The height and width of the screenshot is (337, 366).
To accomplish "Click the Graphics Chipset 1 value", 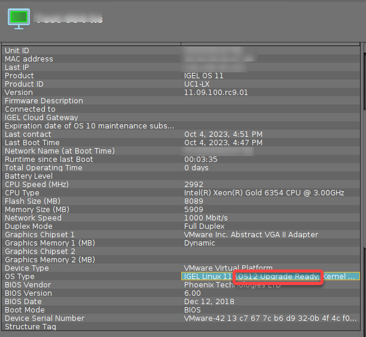I will point(251,235).
